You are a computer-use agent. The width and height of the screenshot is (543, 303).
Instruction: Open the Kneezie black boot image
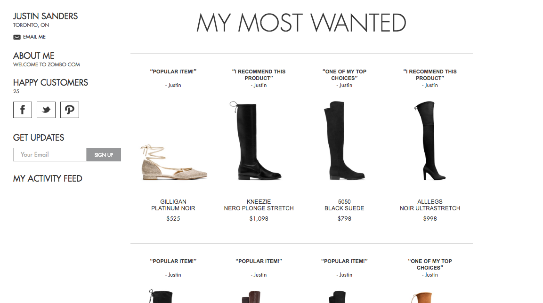(256, 140)
